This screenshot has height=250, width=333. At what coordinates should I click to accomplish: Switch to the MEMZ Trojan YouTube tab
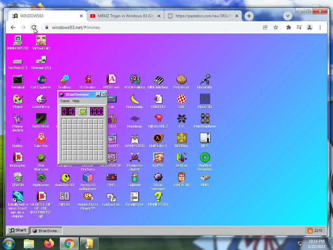coord(125,16)
